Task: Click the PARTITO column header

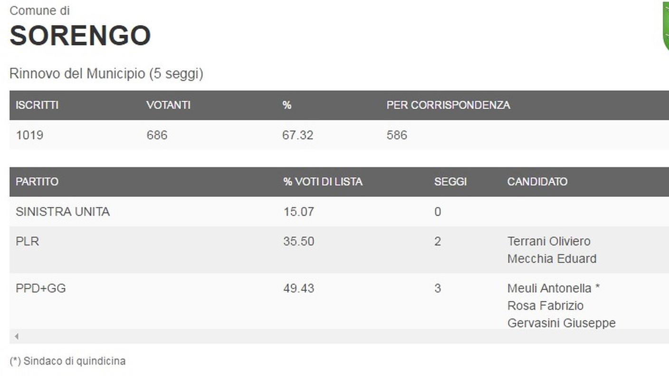Action: point(37,181)
